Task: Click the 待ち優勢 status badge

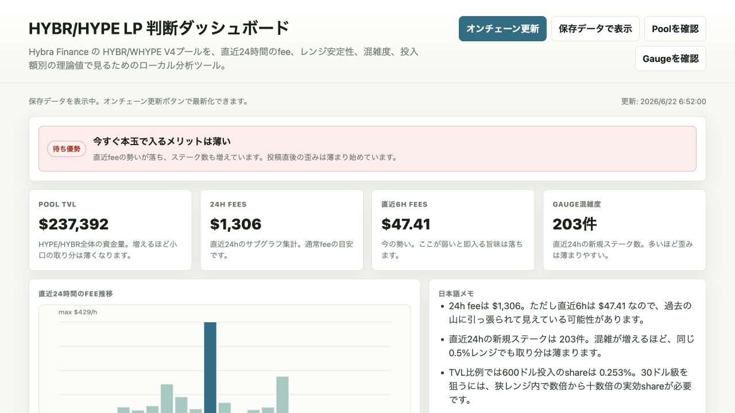Action: (x=67, y=149)
